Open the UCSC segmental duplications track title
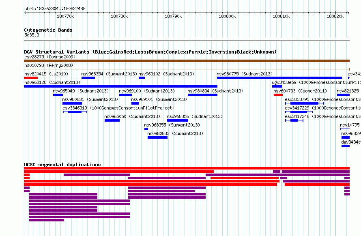The height and width of the screenshot is (236, 361). click(x=62, y=165)
